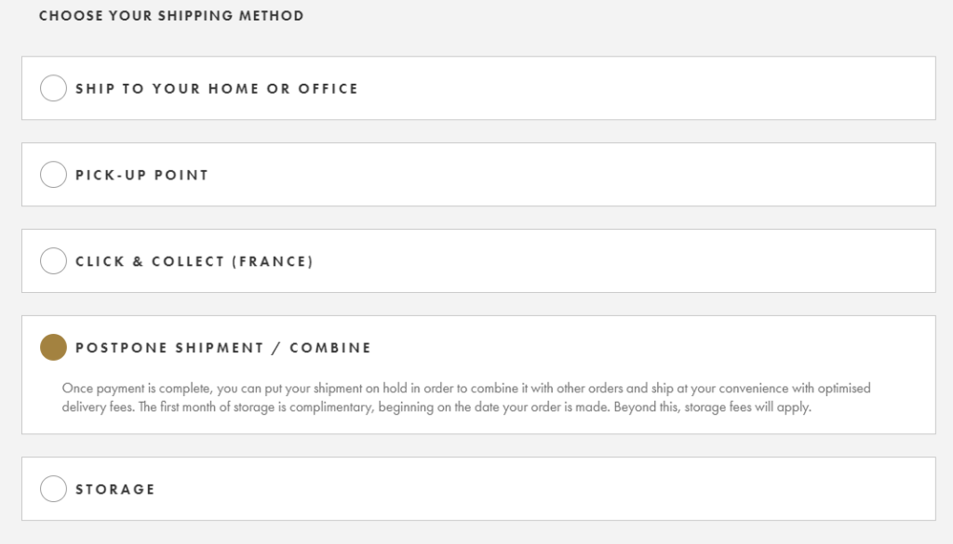
Task: Click the "Ship to Your Home or Office" label
Action: (216, 89)
